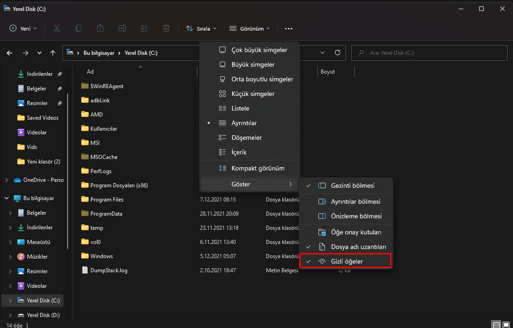Click the Delete trash icon in toolbar
The image size is (513, 328).
click(166, 28)
